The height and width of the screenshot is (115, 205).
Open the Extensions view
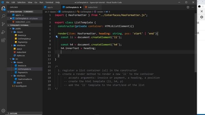tap(3, 40)
